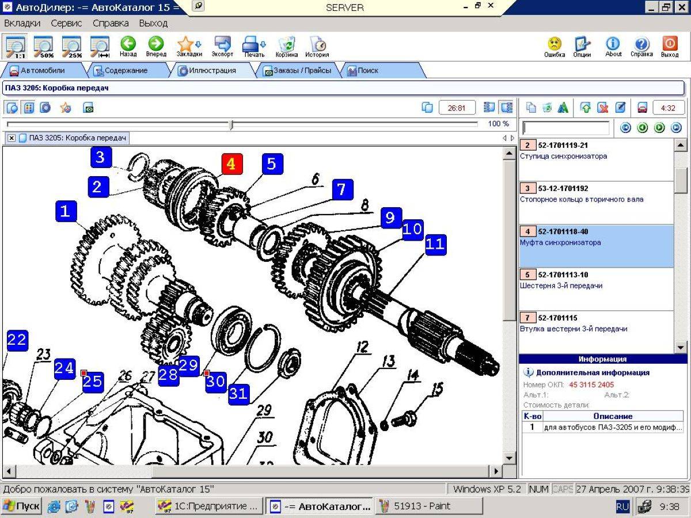691x518 pixels.
Task: Click the parts search input field
Action: pyautogui.click(x=565, y=128)
